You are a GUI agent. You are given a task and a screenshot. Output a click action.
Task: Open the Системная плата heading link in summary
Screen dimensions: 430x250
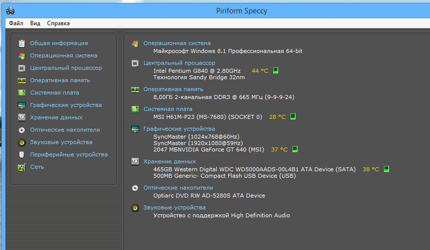tap(168, 109)
